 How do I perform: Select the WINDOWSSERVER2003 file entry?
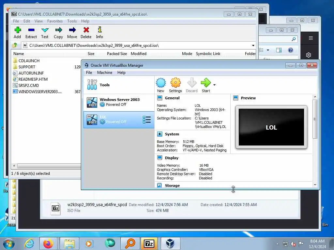[x=40, y=91]
